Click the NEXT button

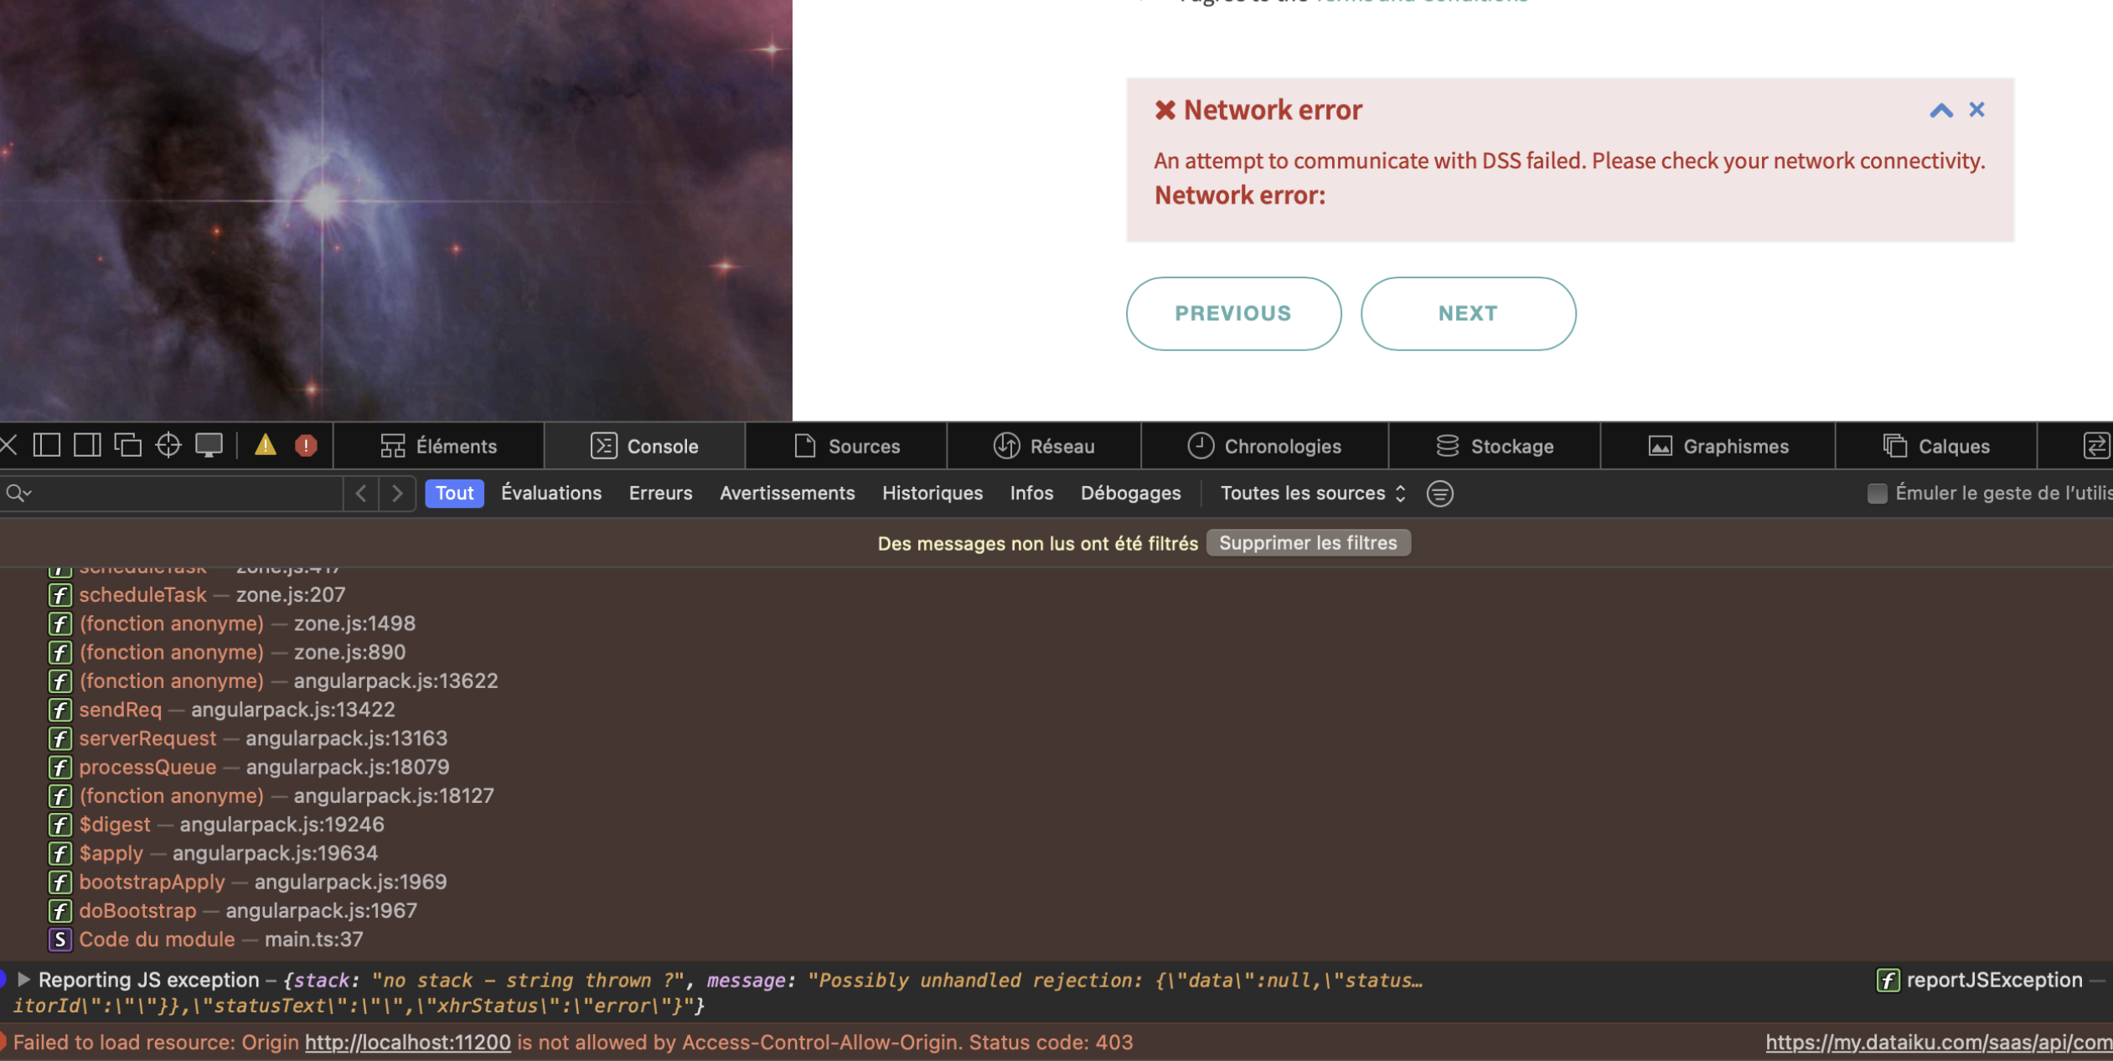[1468, 313]
